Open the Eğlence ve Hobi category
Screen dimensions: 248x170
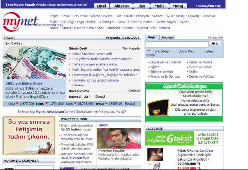click(162, 72)
